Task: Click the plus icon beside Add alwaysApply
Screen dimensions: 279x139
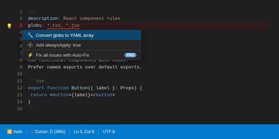Action: point(30,45)
